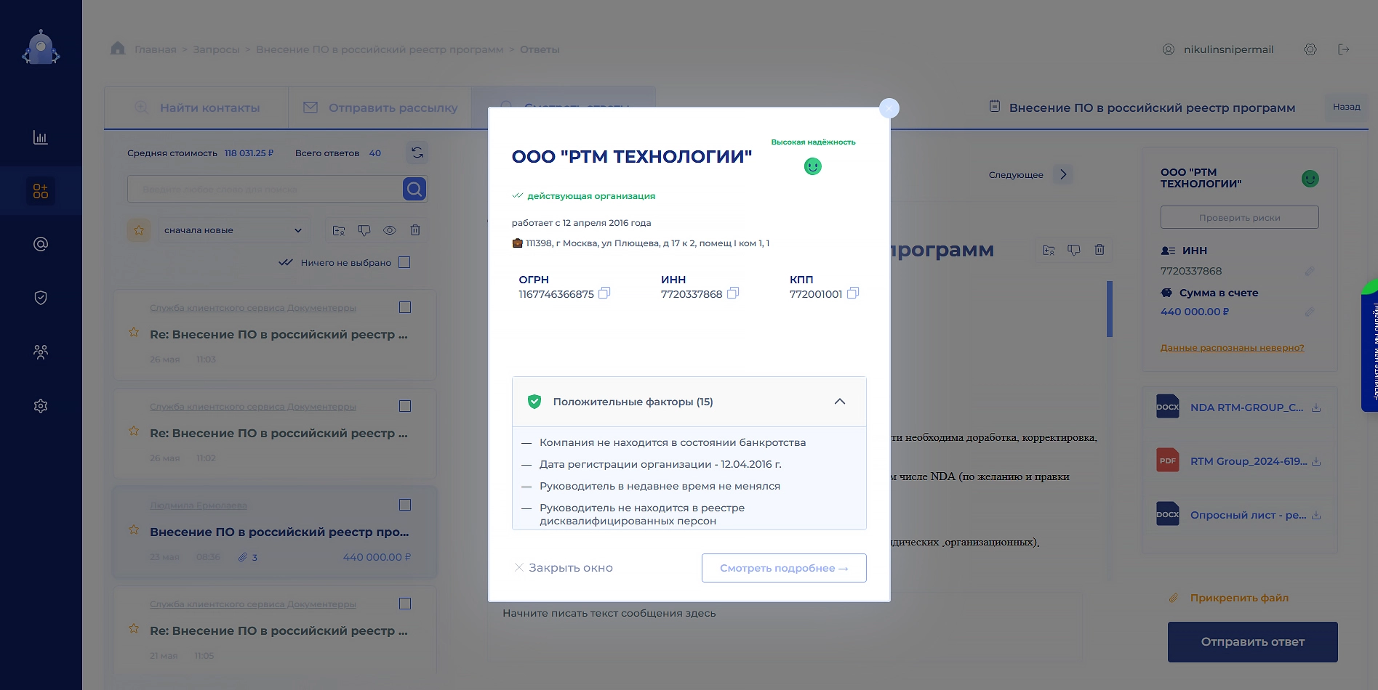Download Опросный лист docx file
The image size is (1378, 690).
tap(1316, 515)
